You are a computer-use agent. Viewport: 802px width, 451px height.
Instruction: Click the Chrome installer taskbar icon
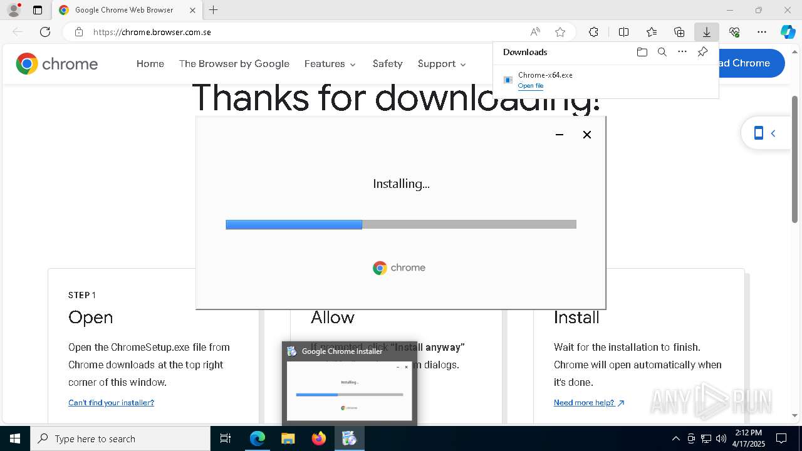[350, 438]
